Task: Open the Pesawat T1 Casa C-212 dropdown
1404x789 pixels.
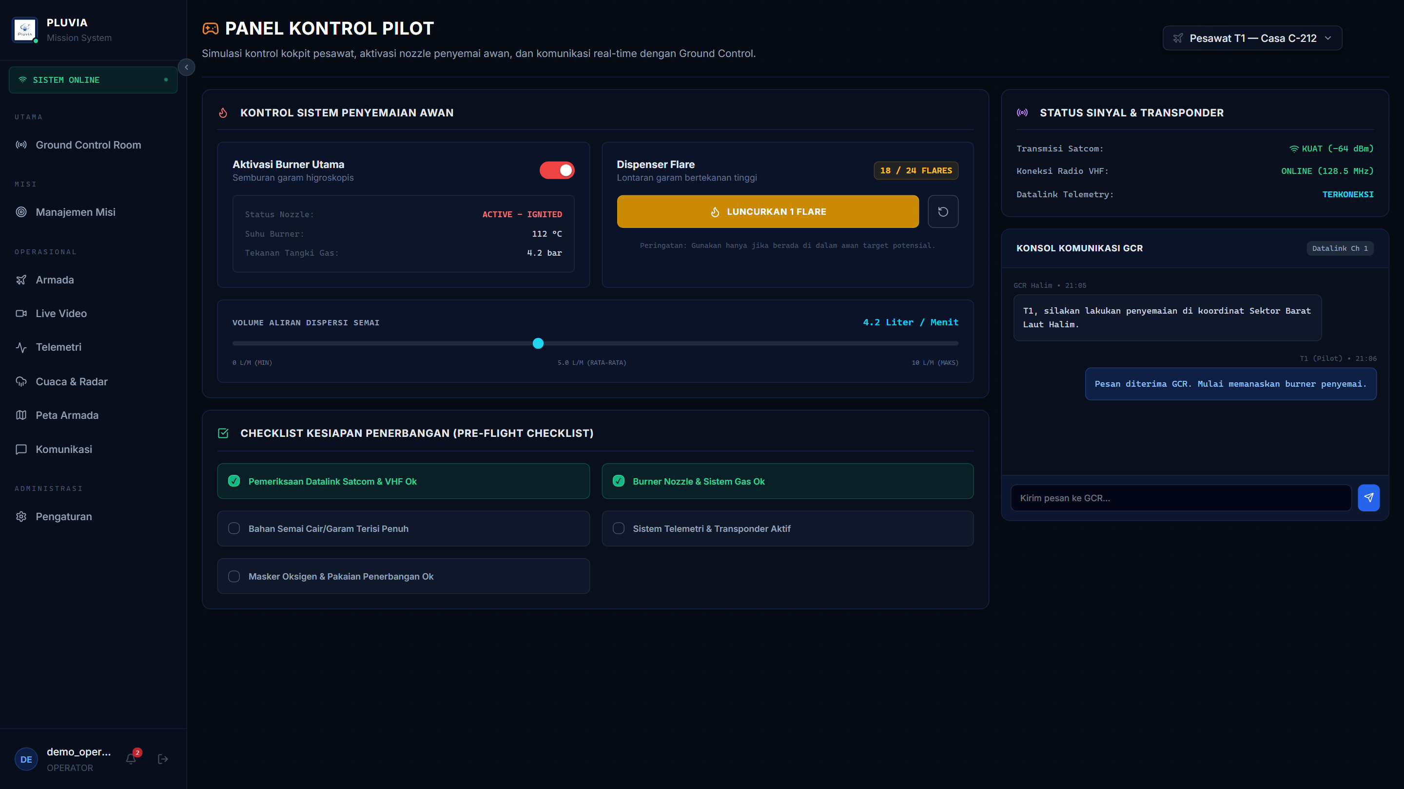Action: [x=1252, y=38]
